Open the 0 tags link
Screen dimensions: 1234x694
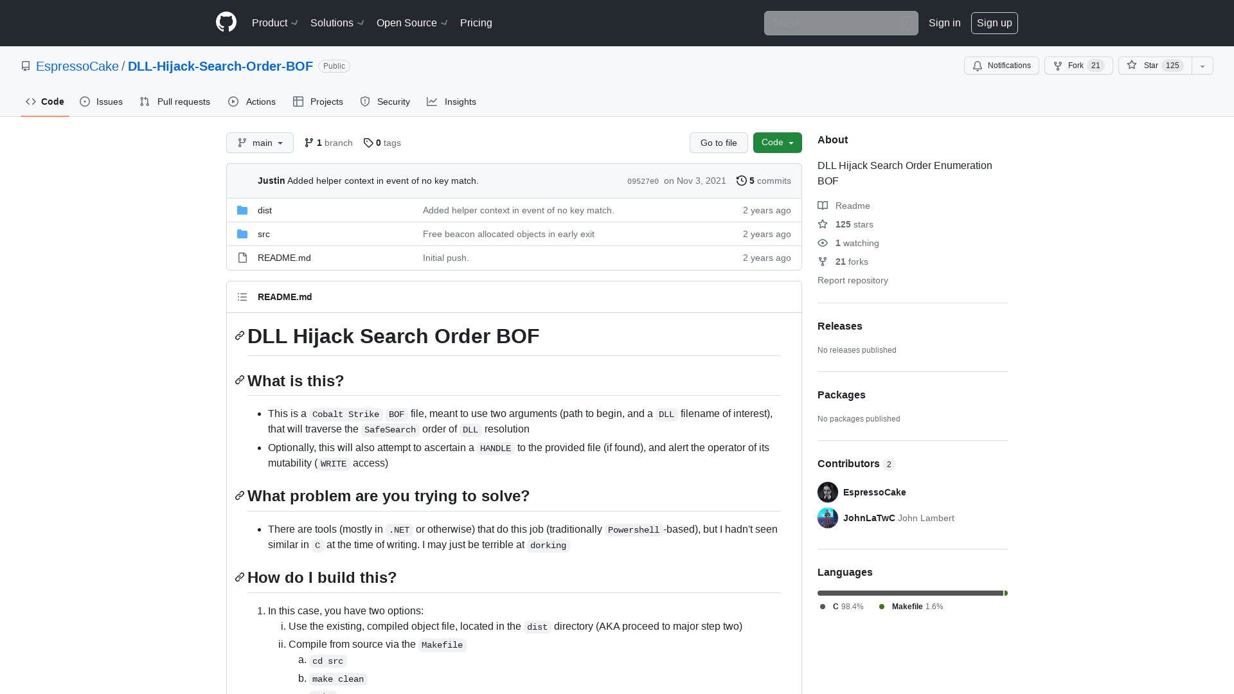(382, 143)
